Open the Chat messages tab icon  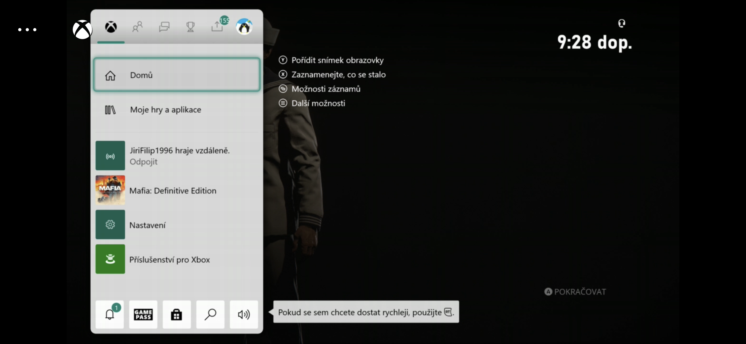pos(164,27)
